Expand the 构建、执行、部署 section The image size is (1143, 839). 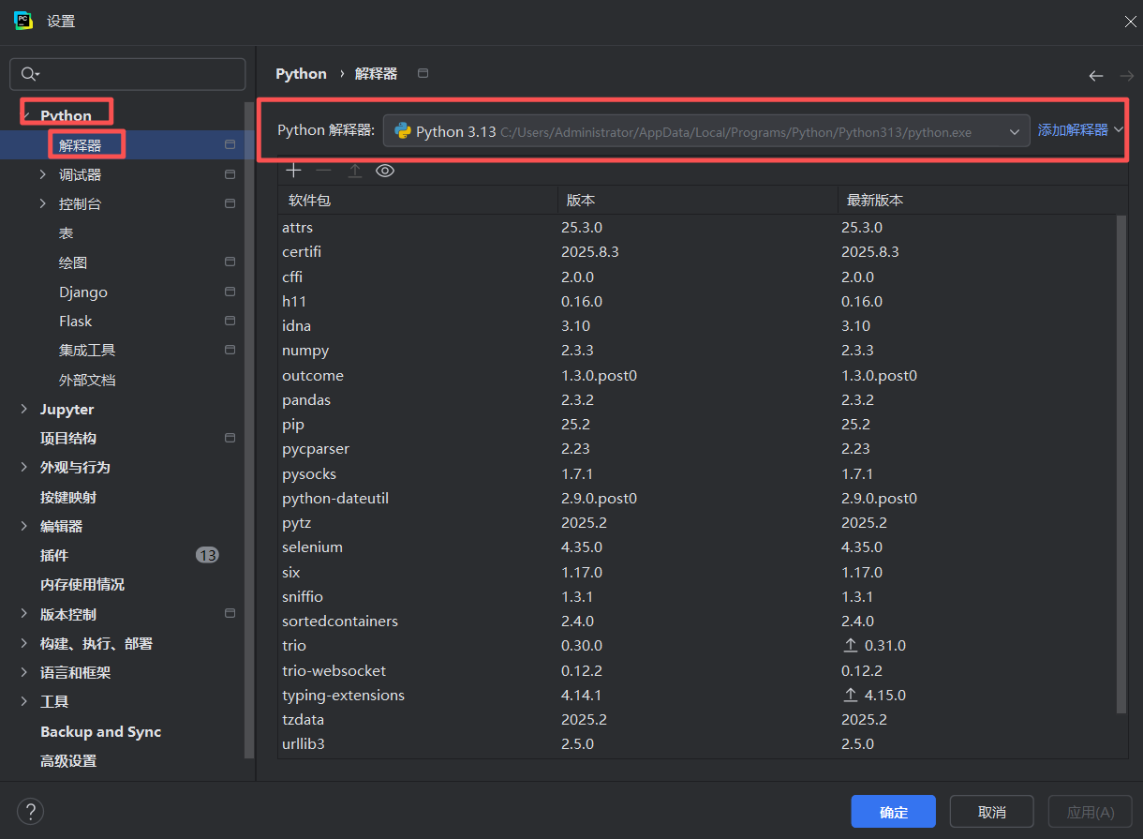[x=25, y=643]
